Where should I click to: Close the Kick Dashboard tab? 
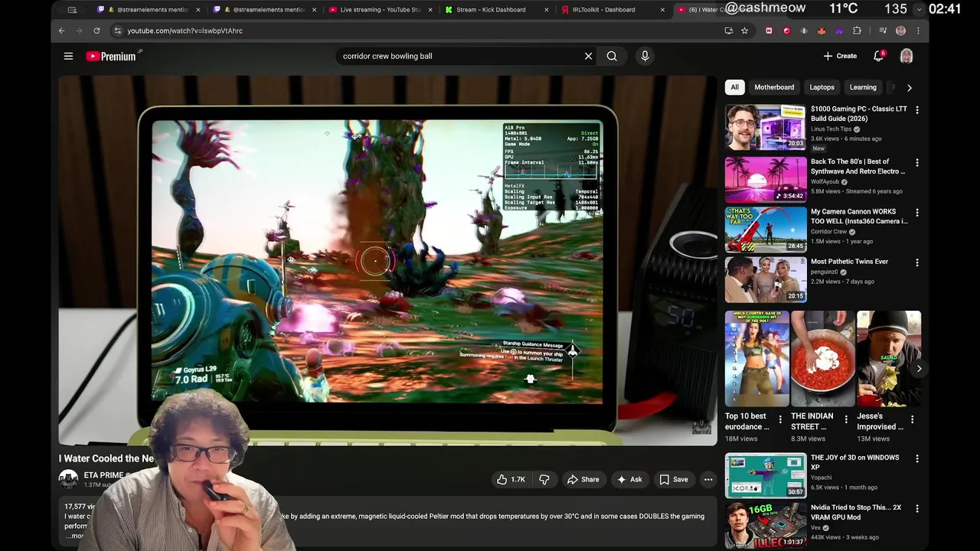point(547,10)
